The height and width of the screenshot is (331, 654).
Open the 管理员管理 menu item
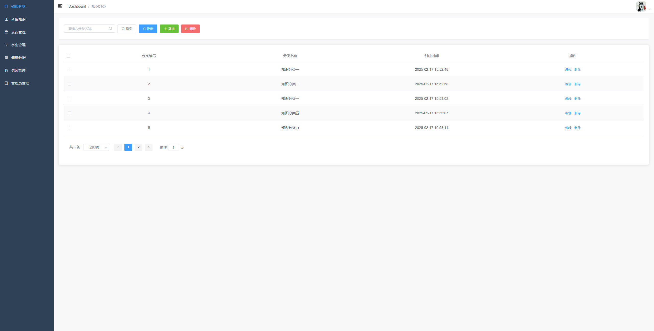[27, 83]
